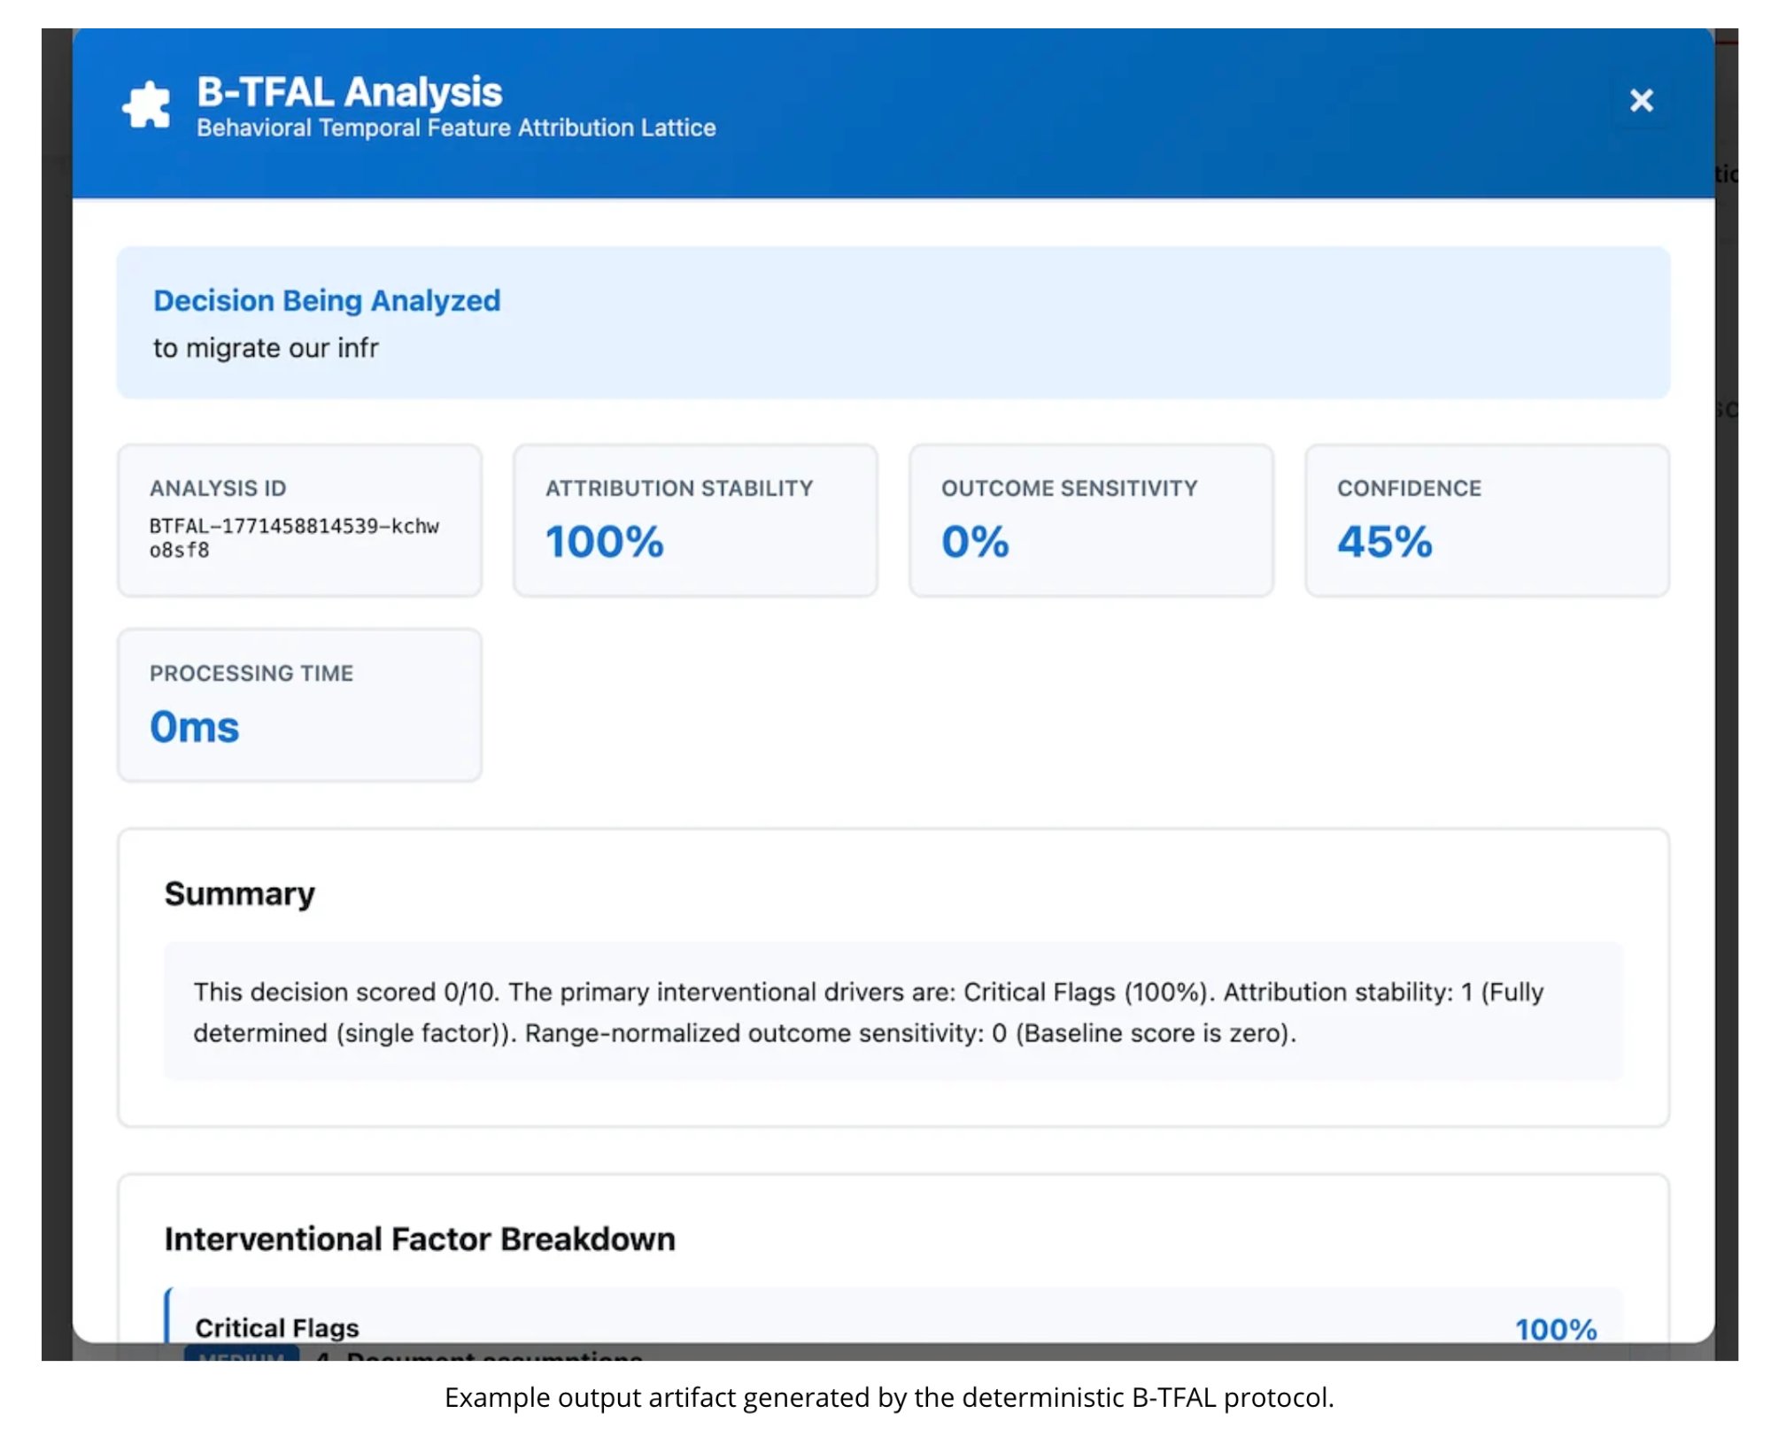Toggle the MEDIUM priority badge
The image size is (1771, 1437).
pyautogui.click(x=239, y=1356)
